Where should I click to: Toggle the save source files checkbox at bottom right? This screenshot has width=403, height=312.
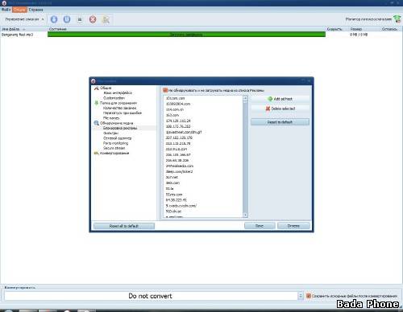(x=309, y=296)
